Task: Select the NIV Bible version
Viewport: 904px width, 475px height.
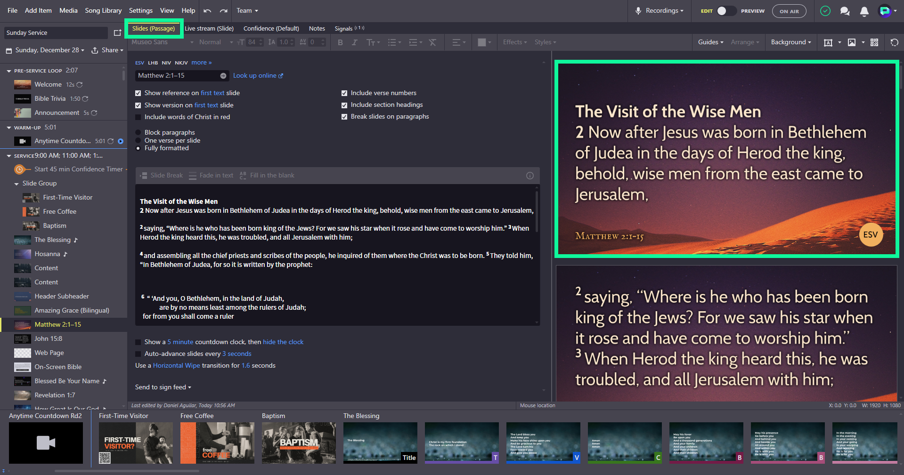Action: click(x=166, y=63)
